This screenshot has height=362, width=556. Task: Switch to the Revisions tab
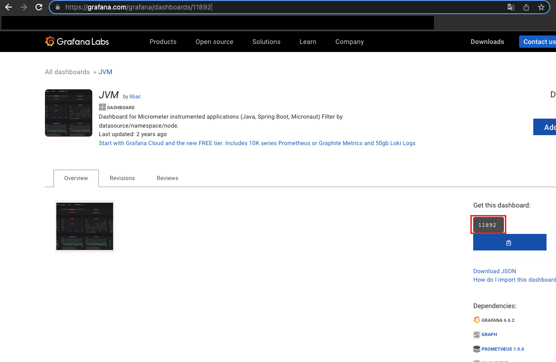click(123, 178)
